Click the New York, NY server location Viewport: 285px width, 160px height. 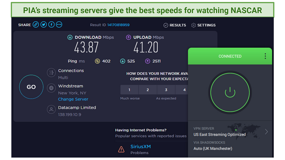72,93
